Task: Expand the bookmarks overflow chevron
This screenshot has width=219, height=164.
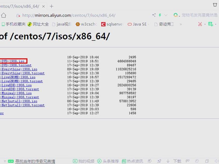Action: coord(181,24)
